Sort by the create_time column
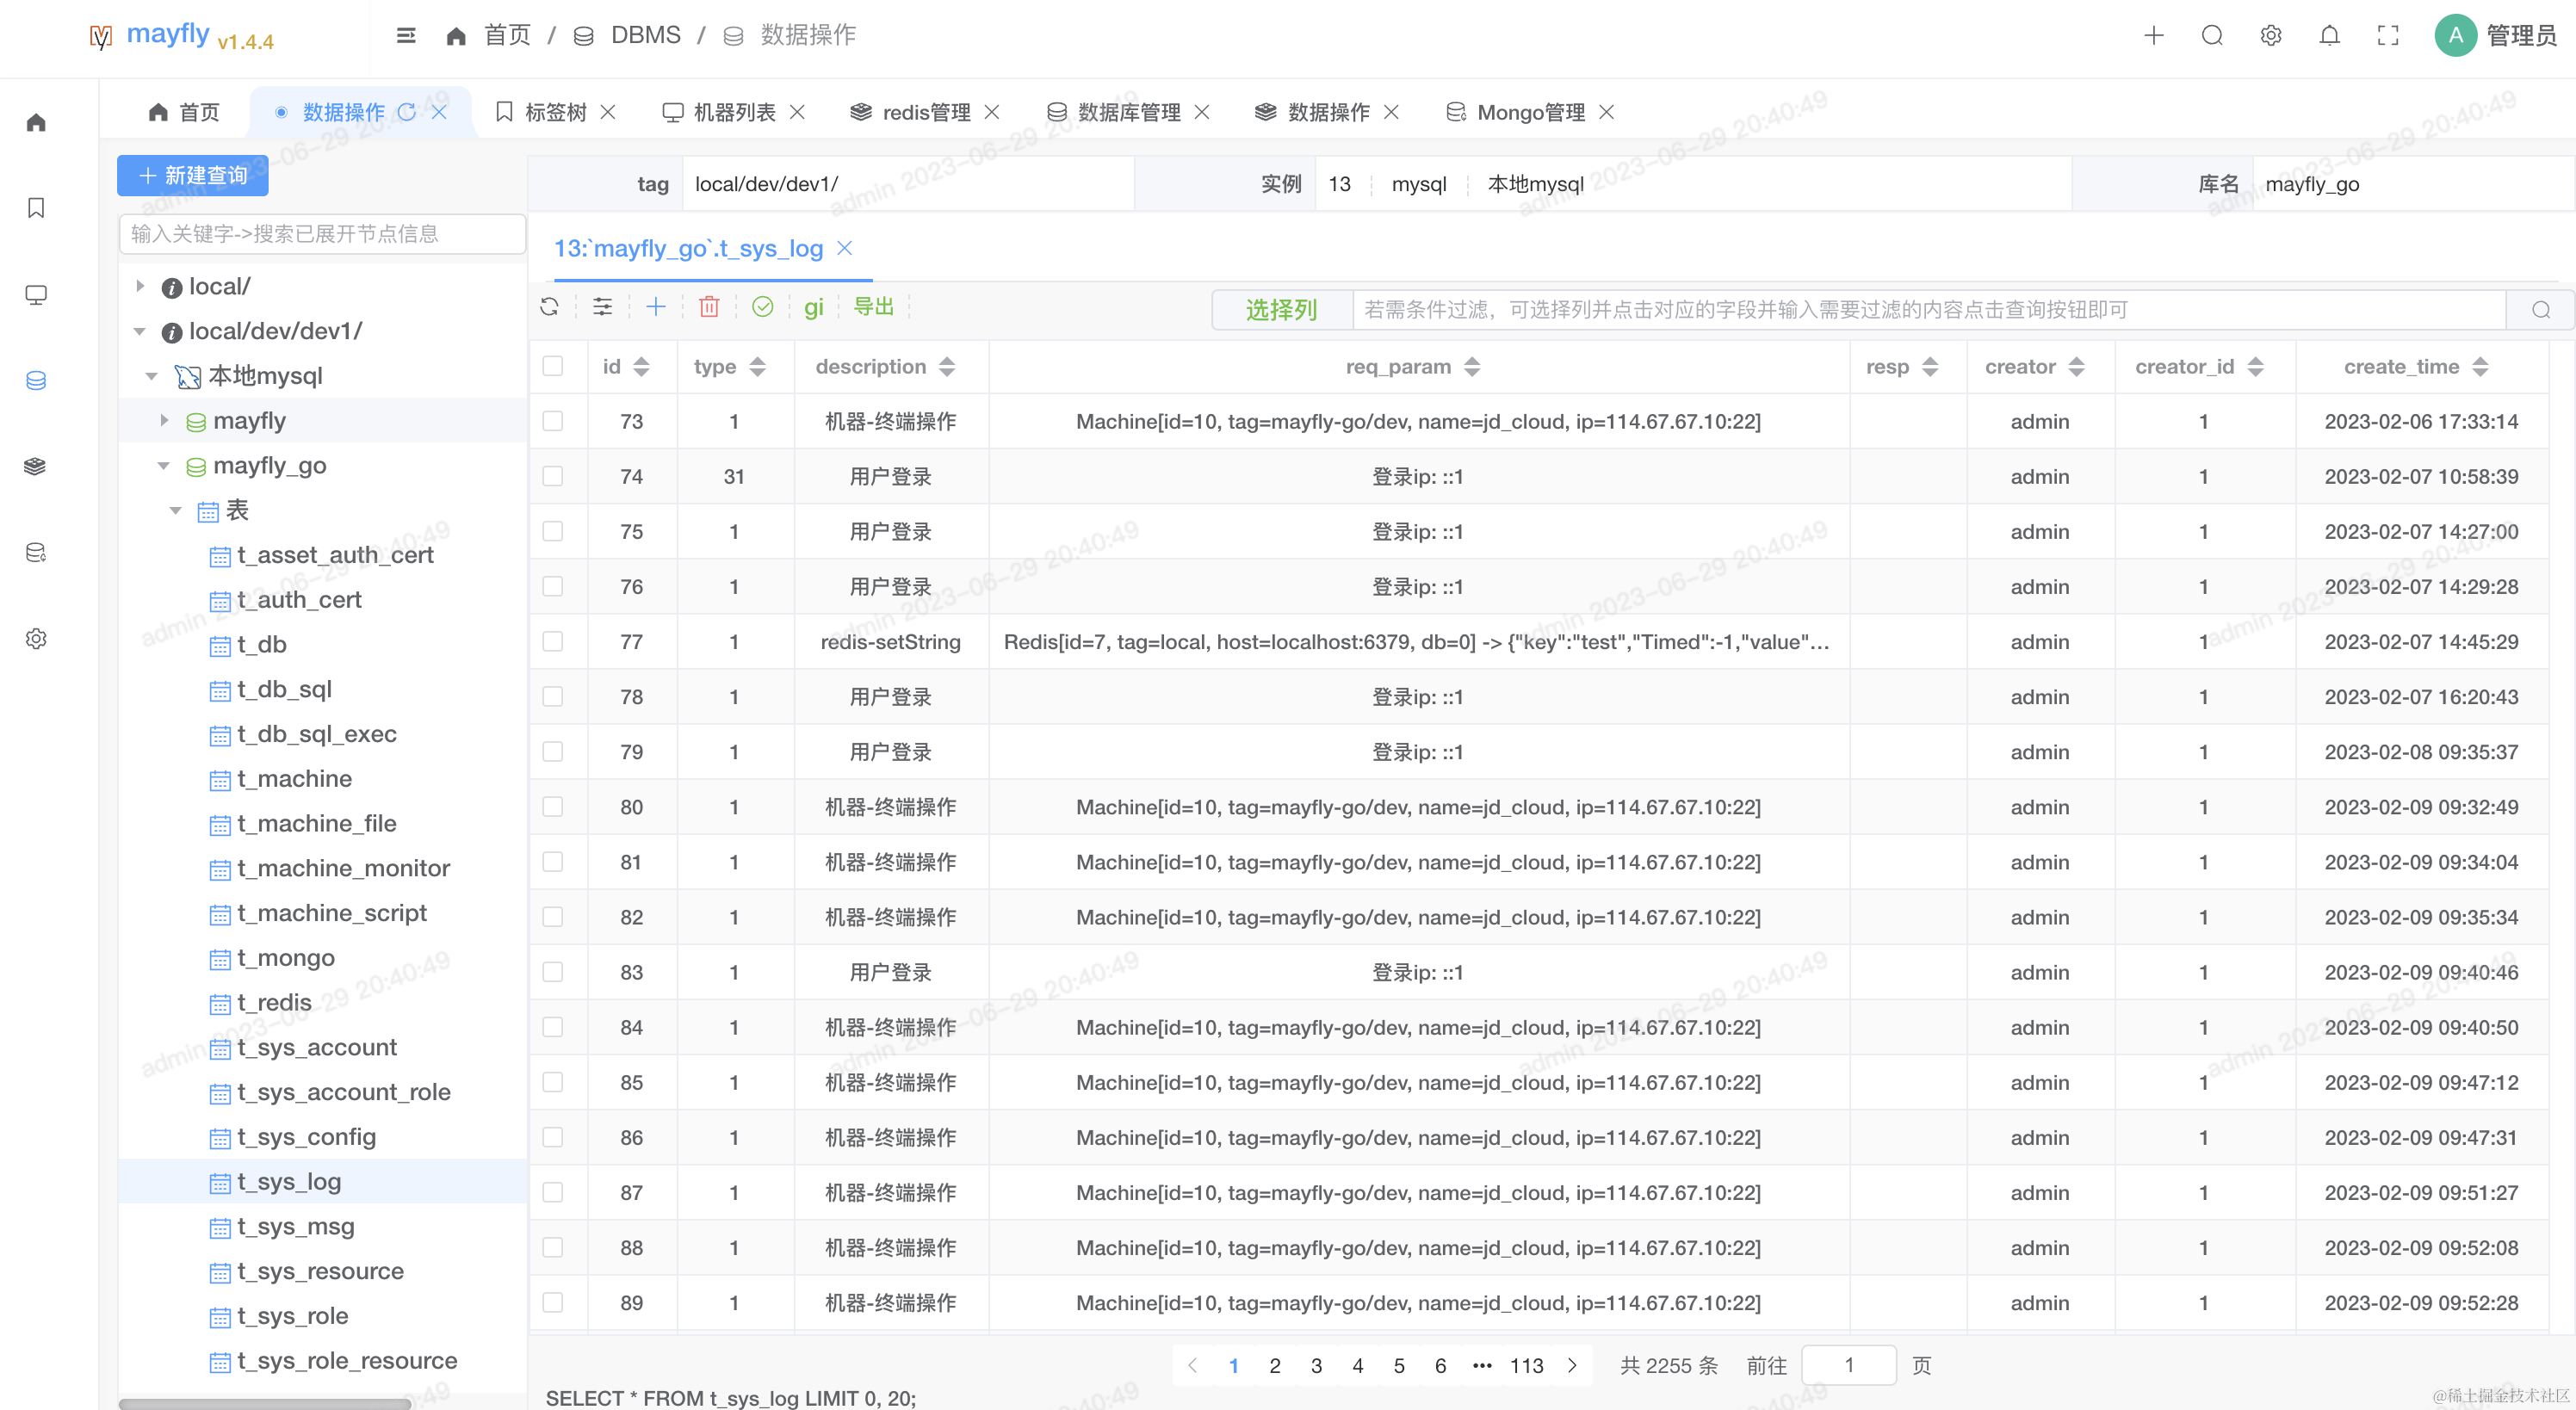The width and height of the screenshot is (2576, 1410). coord(2480,367)
